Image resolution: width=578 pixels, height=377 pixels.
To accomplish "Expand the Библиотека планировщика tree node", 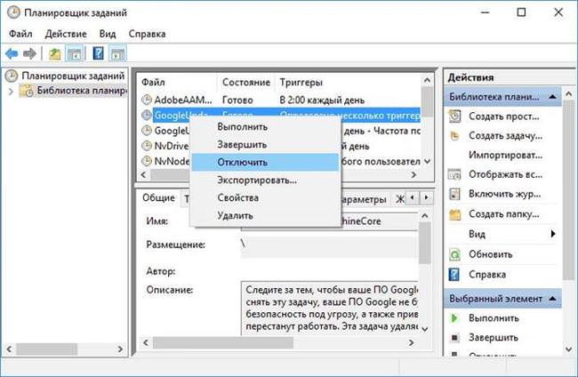I will [11, 91].
